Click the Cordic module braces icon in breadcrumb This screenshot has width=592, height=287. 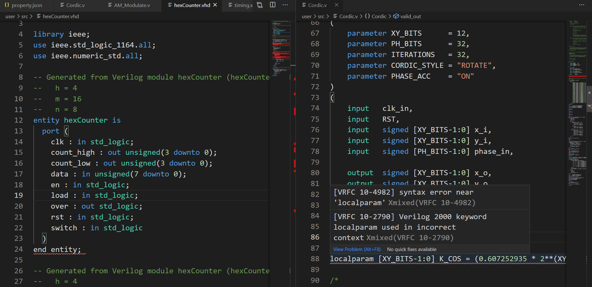click(367, 16)
